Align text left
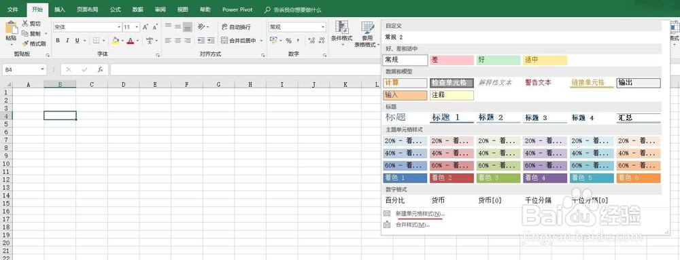 point(168,40)
